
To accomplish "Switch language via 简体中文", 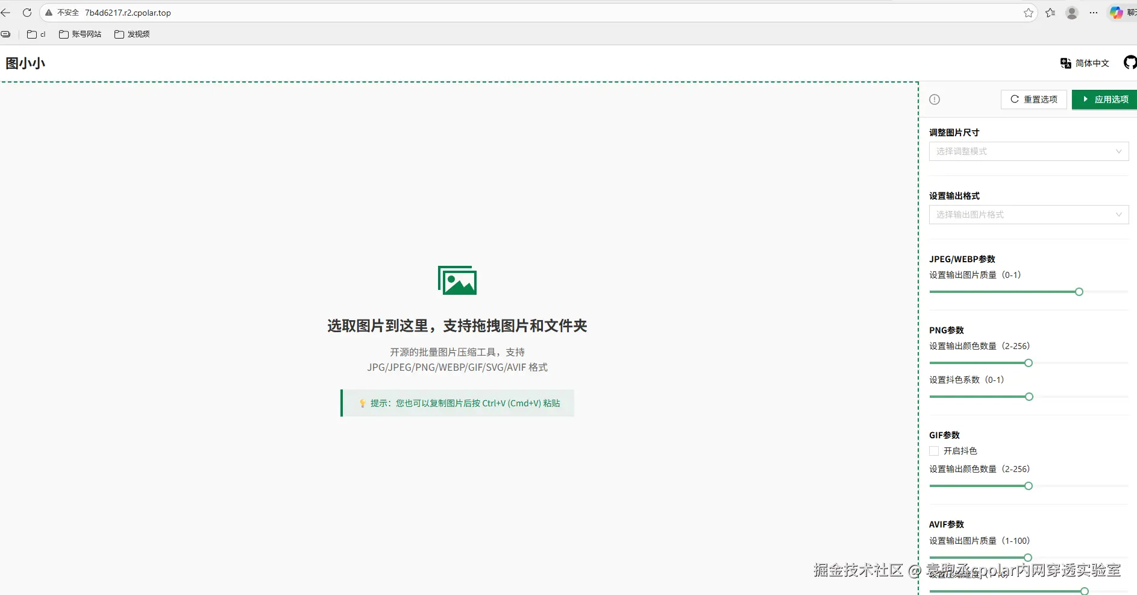I will click(x=1092, y=63).
